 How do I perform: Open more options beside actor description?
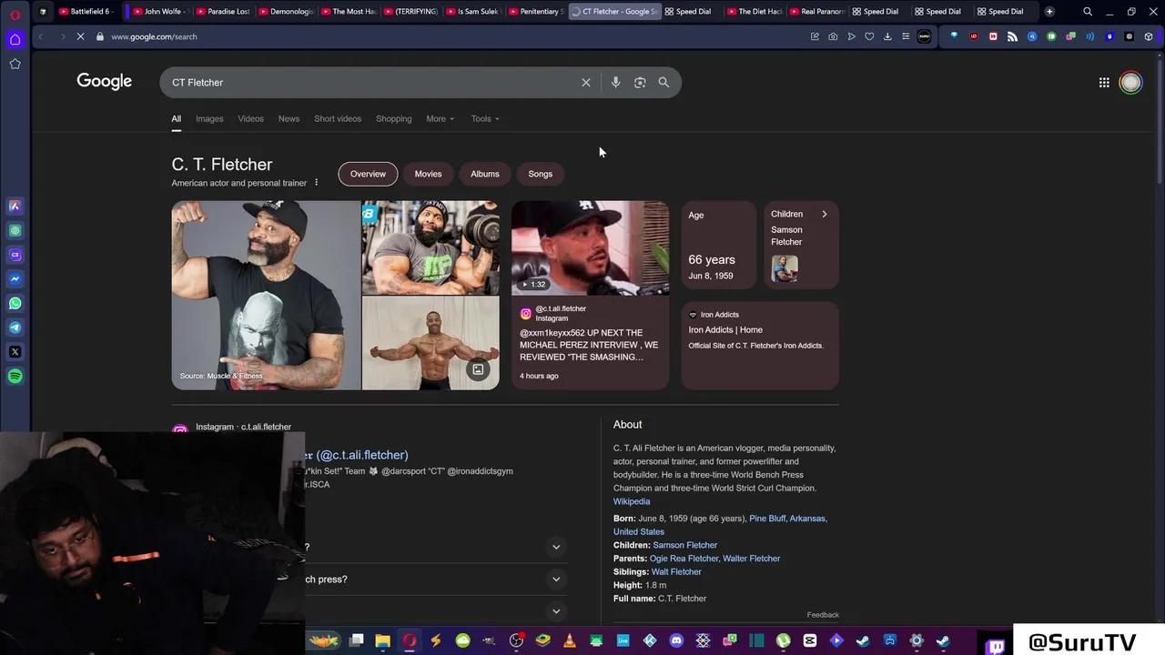point(317,183)
